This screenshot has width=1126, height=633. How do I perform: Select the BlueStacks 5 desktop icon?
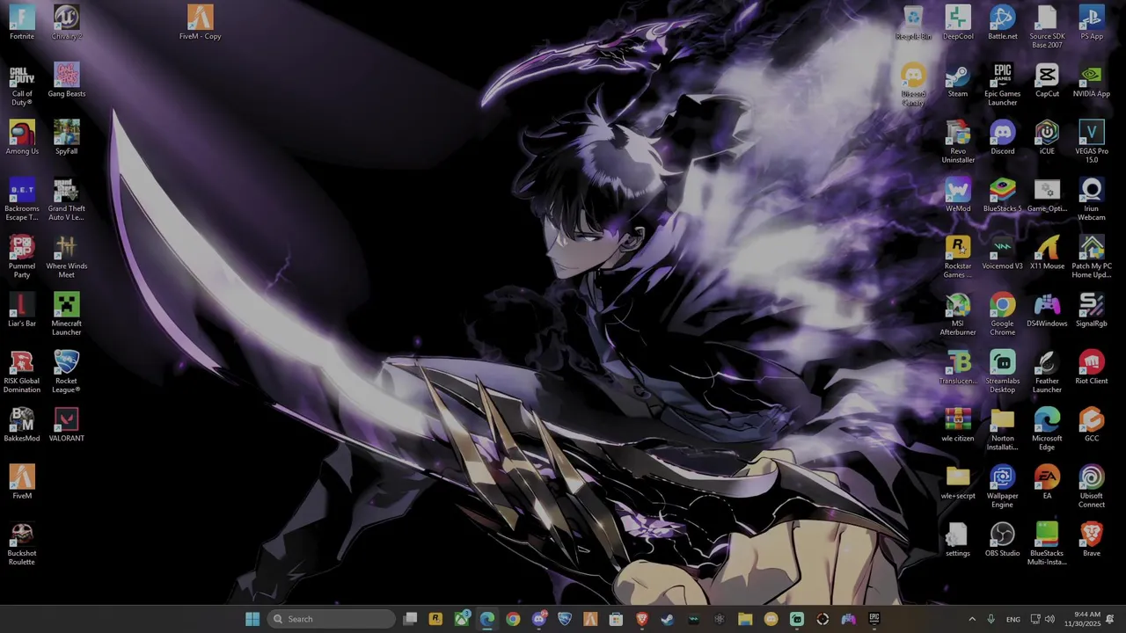(x=1003, y=194)
